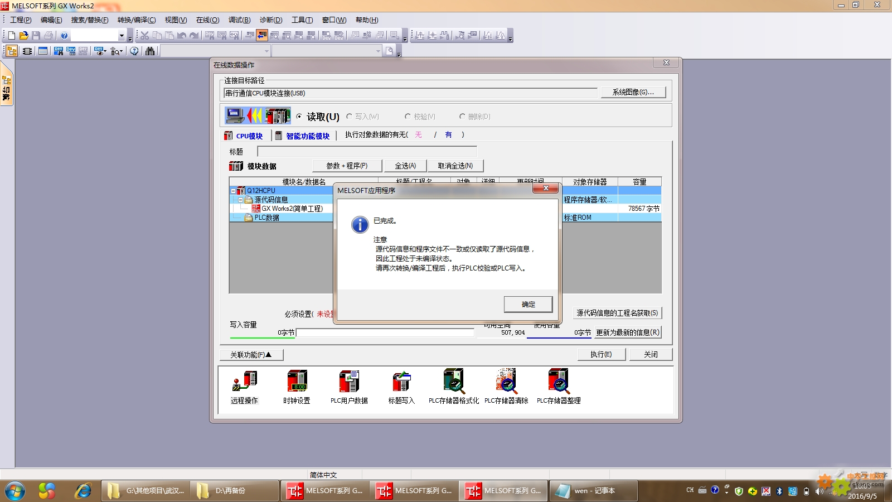Open Internet Explorer from the taskbar
This screenshot has height=502, width=892.
83,491
